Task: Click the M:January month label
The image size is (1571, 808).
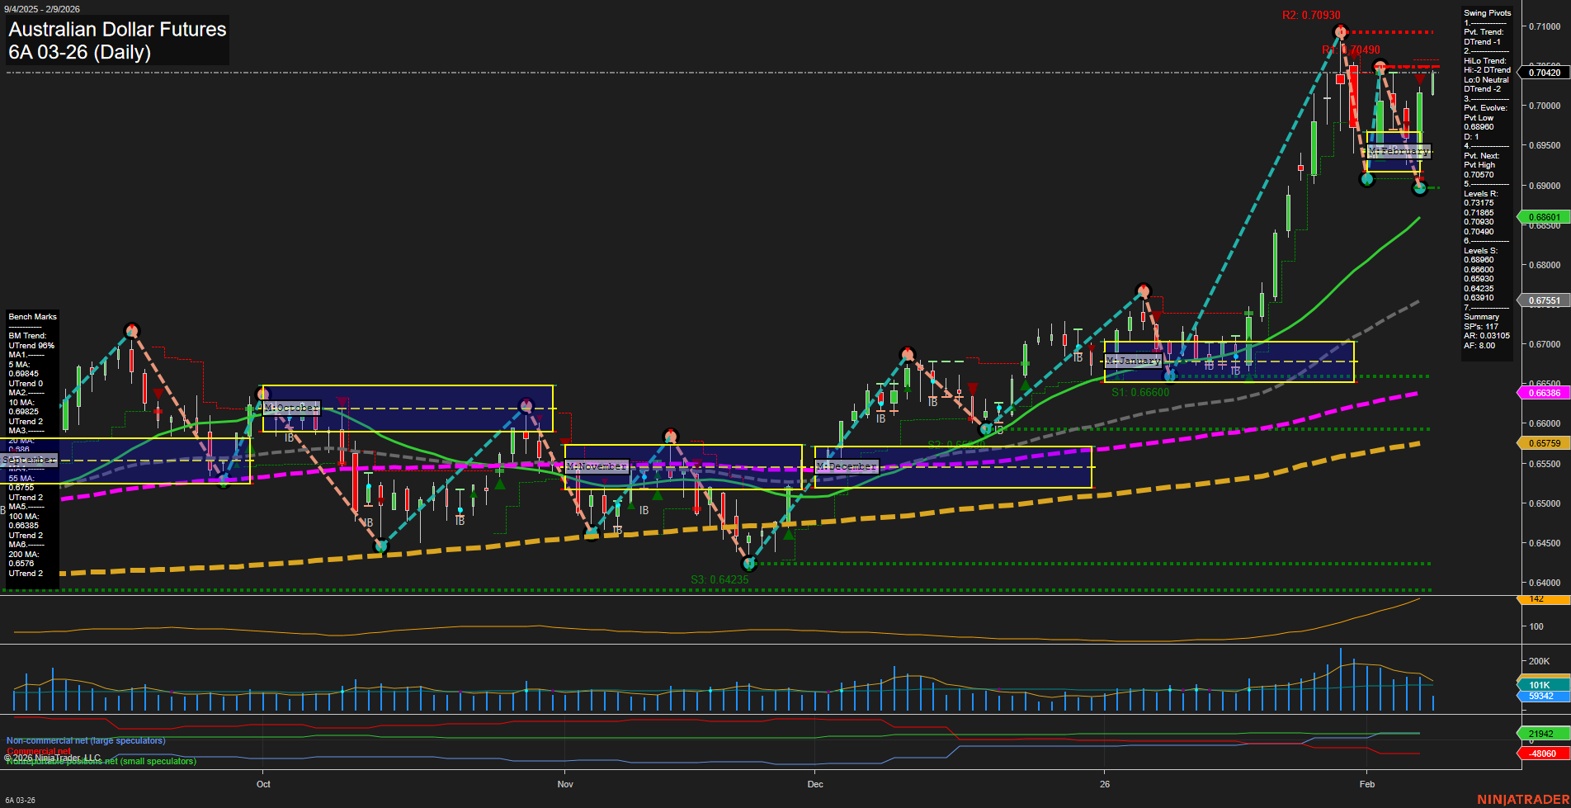Action: coord(1134,361)
